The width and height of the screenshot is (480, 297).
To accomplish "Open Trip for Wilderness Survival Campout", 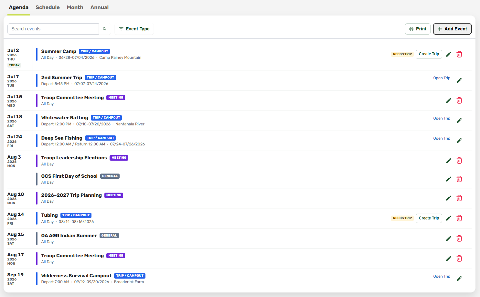I will [442, 276].
